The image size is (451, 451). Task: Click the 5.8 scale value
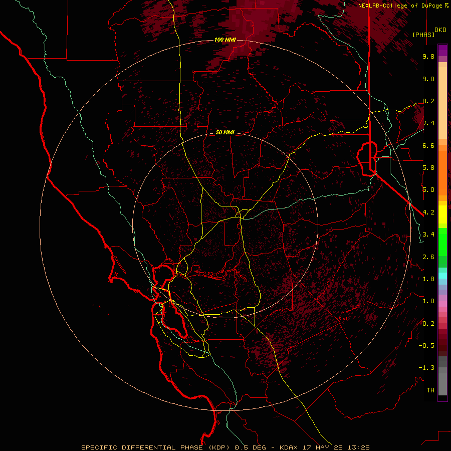tap(428, 168)
